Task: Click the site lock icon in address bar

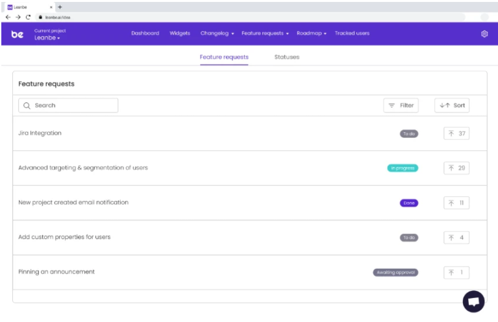Action: (40, 17)
